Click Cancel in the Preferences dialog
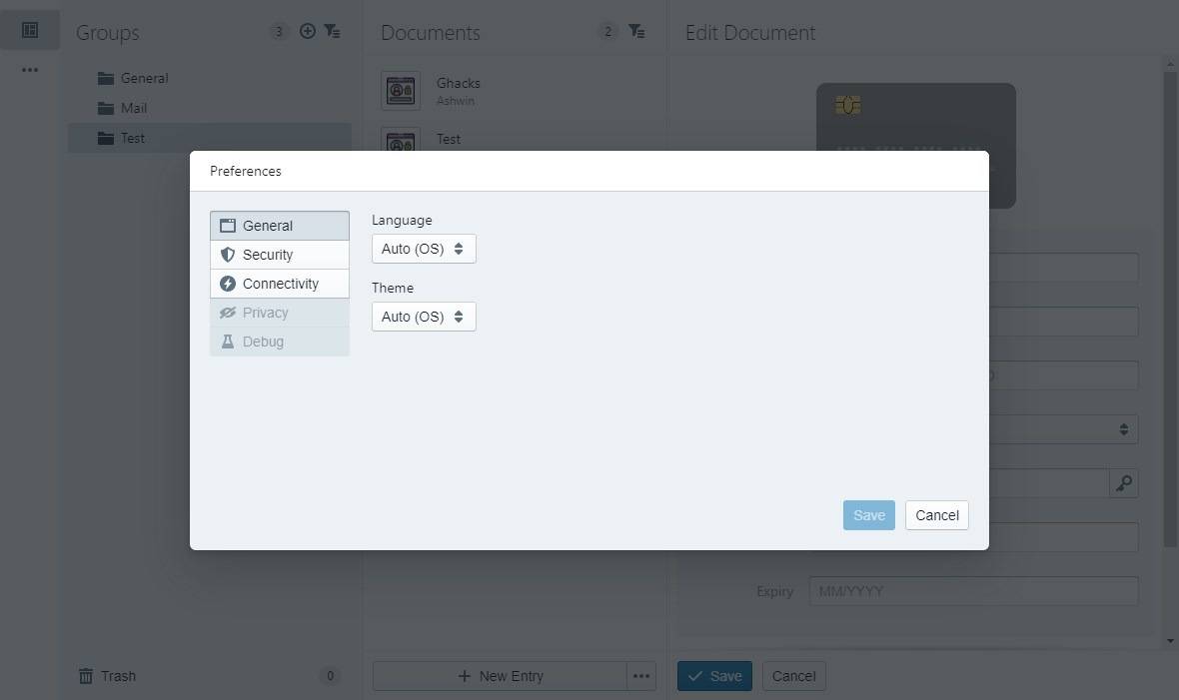The height and width of the screenshot is (700, 1179). [x=937, y=515]
